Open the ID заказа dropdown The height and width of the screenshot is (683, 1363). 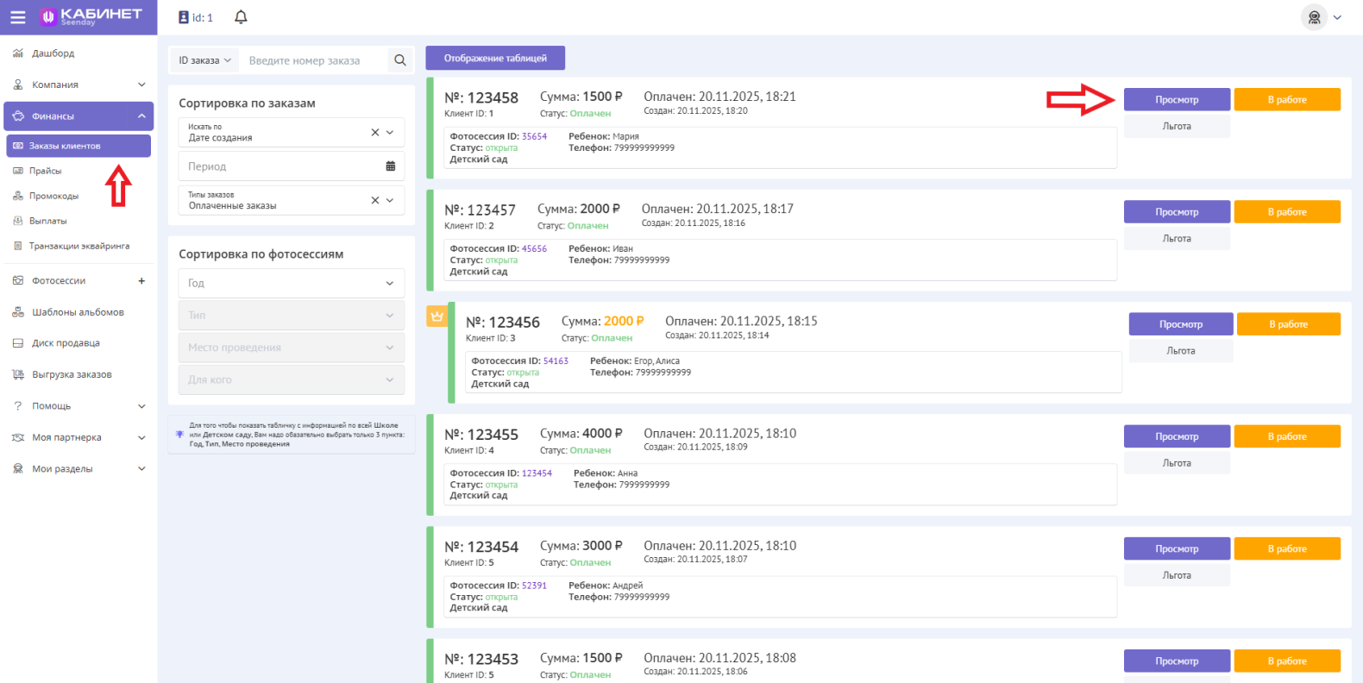204,60
